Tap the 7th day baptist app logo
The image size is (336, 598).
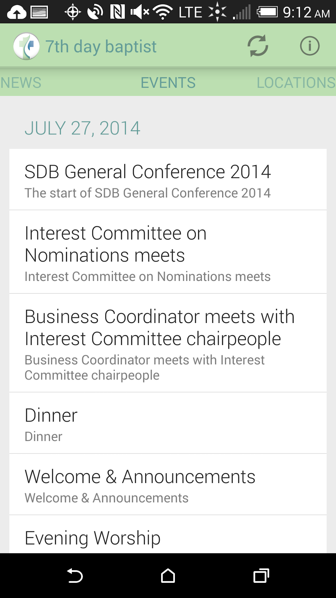click(x=27, y=46)
